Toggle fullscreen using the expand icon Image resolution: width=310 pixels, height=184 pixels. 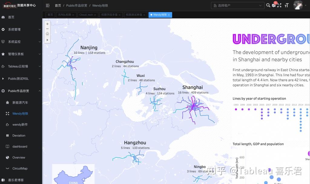pos(280,5)
